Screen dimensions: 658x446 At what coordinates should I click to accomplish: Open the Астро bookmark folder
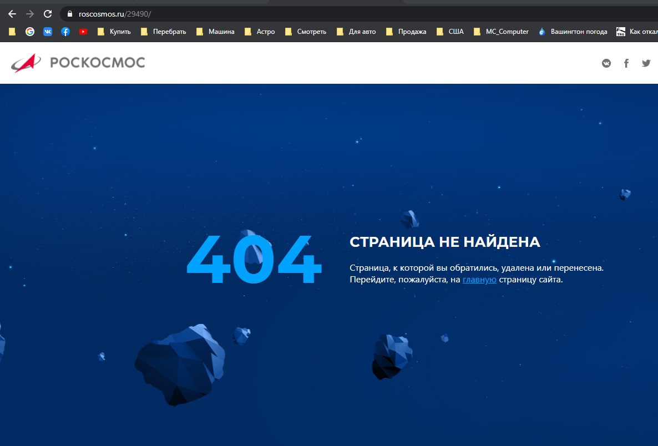click(x=260, y=32)
